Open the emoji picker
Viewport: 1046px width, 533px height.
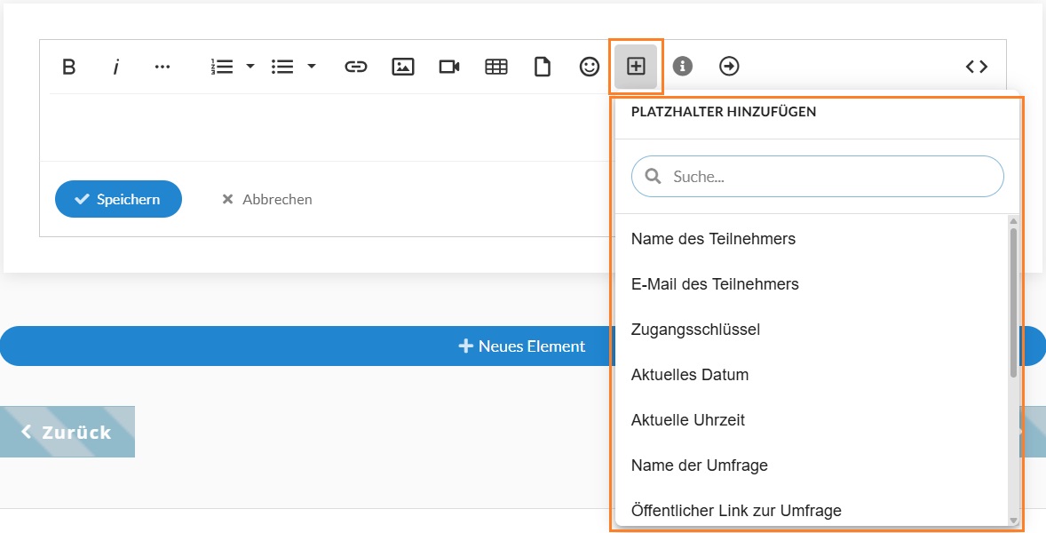[x=590, y=67]
